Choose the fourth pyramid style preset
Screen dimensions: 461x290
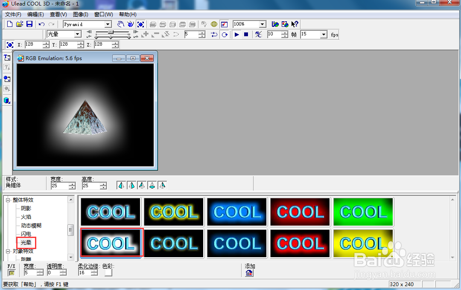pos(152,186)
